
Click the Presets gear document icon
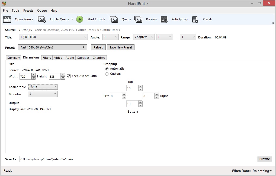pyautogui.click(x=195, y=19)
